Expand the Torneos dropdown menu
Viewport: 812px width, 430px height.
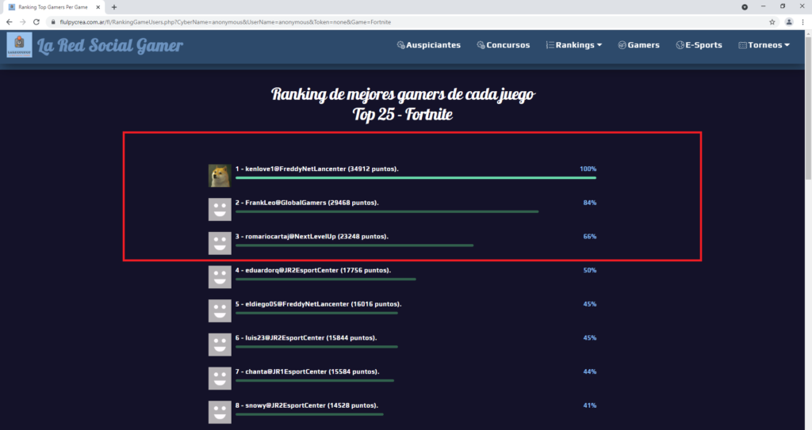pos(764,45)
